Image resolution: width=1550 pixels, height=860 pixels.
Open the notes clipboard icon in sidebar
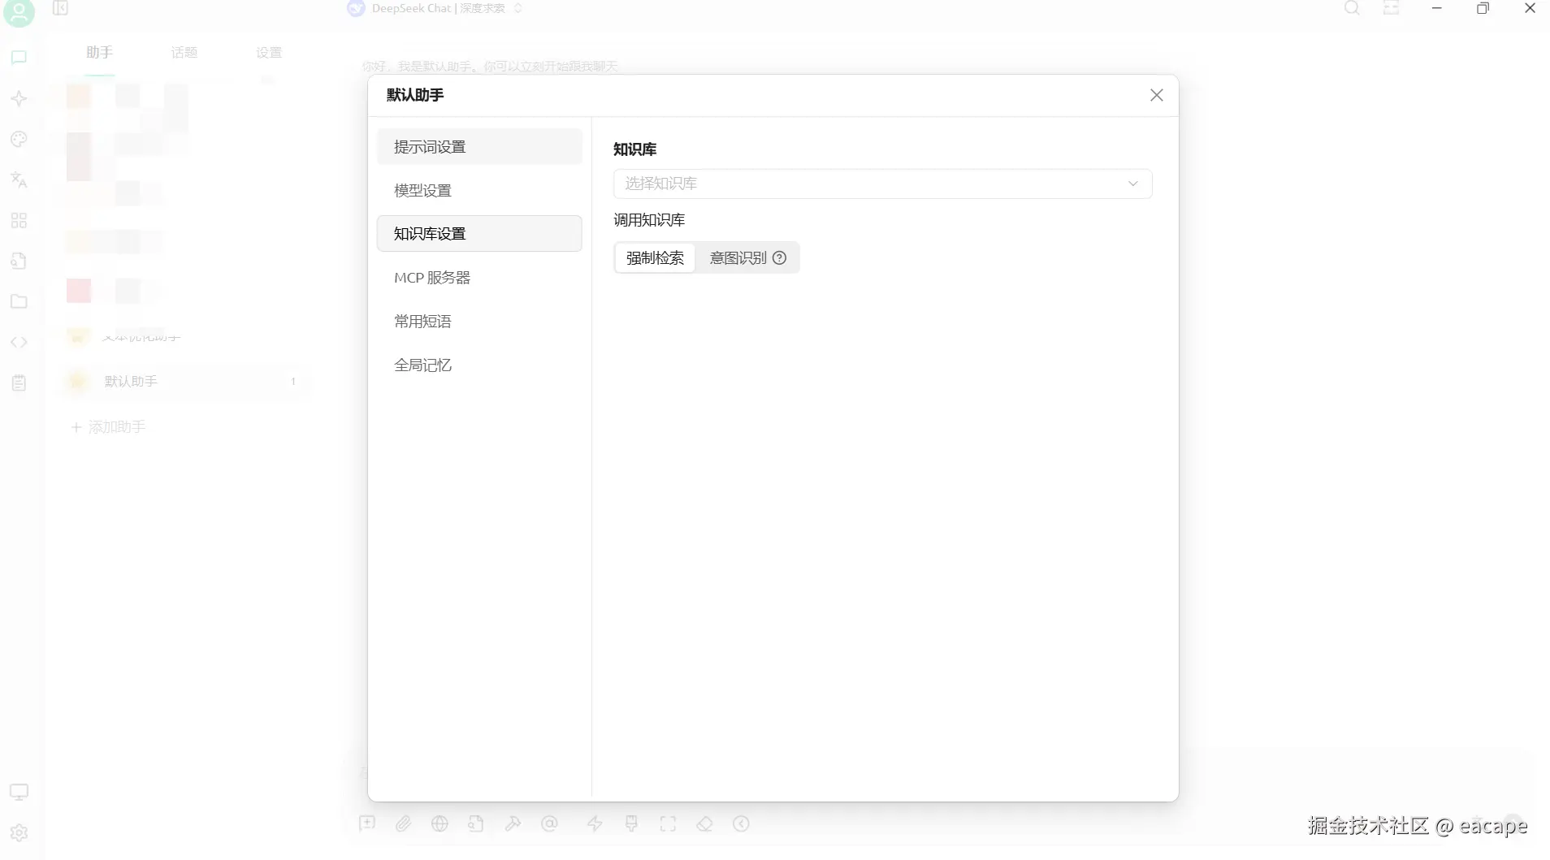pos(19,382)
